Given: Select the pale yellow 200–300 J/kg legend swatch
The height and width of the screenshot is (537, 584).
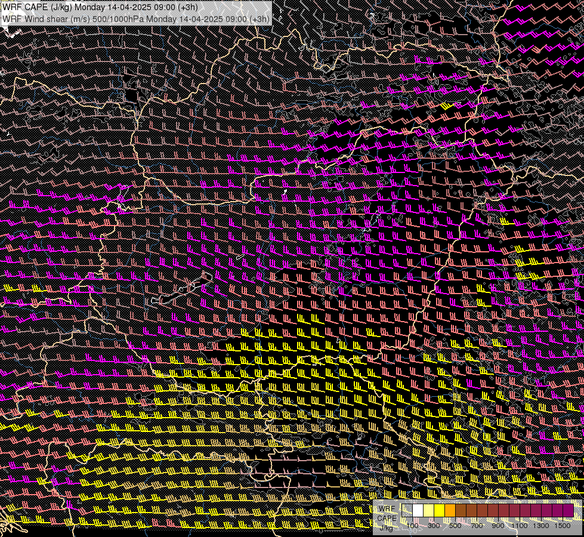Looking at the screenshot, I should click(x=429, y=510).
